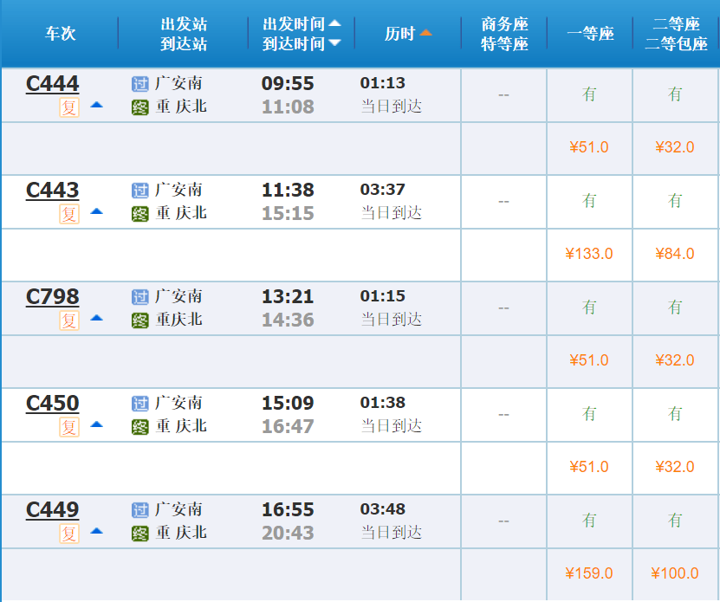Open train number C798 link
The image size is (720, 602).
52,297
